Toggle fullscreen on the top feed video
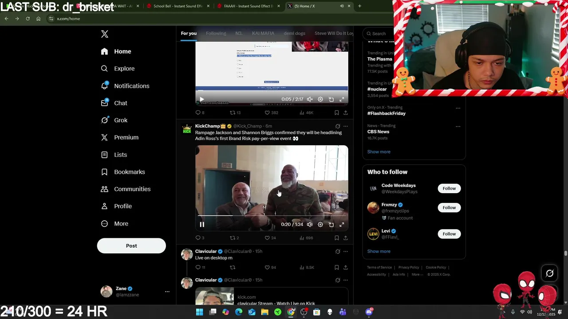Screen dimensions: 568x319 click(x=342, y=100)
